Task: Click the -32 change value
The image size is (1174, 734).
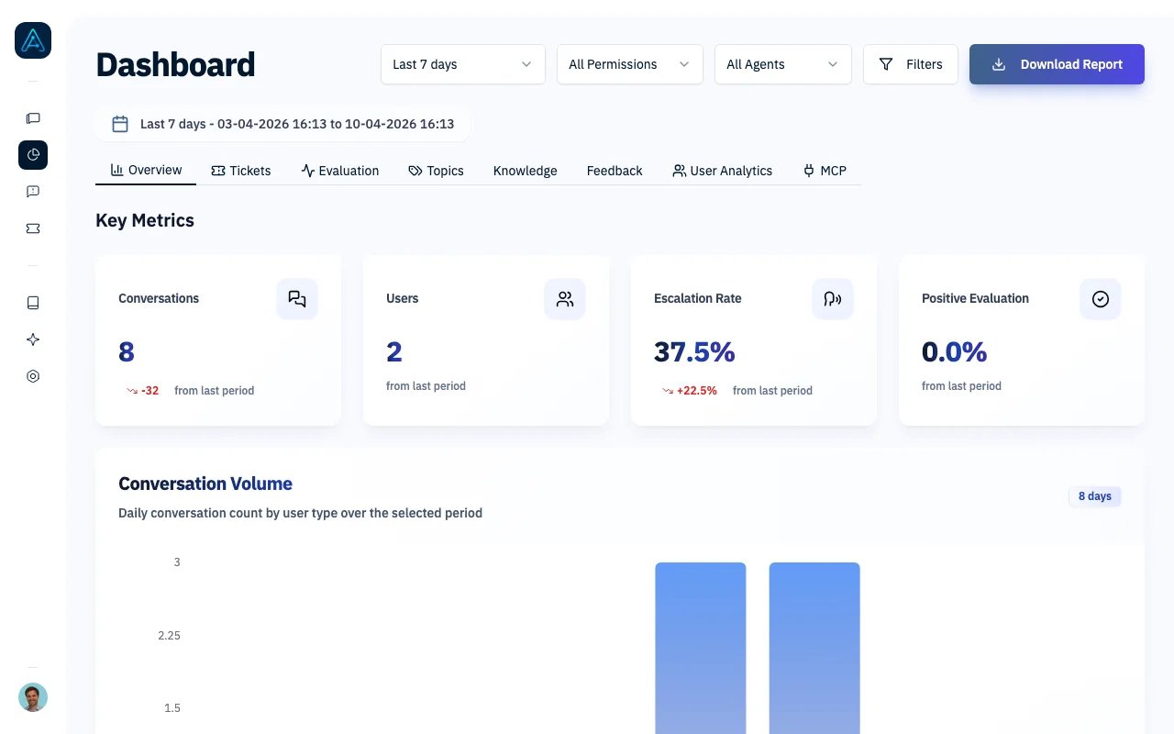Action: click(150, 391)
